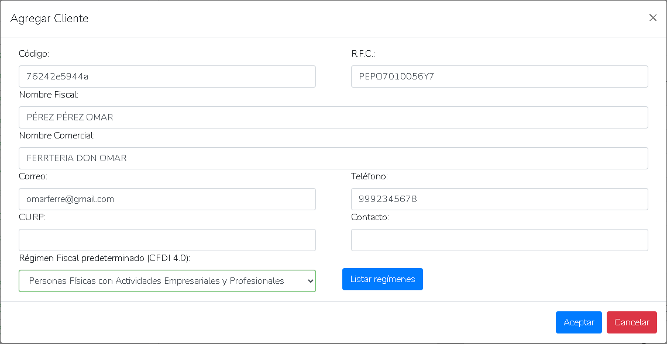Image resolution: width=667 pixels, height=344 pixels.
Task: Select the Nombre Fiscal input box
Action: click(x=333, y=117)
